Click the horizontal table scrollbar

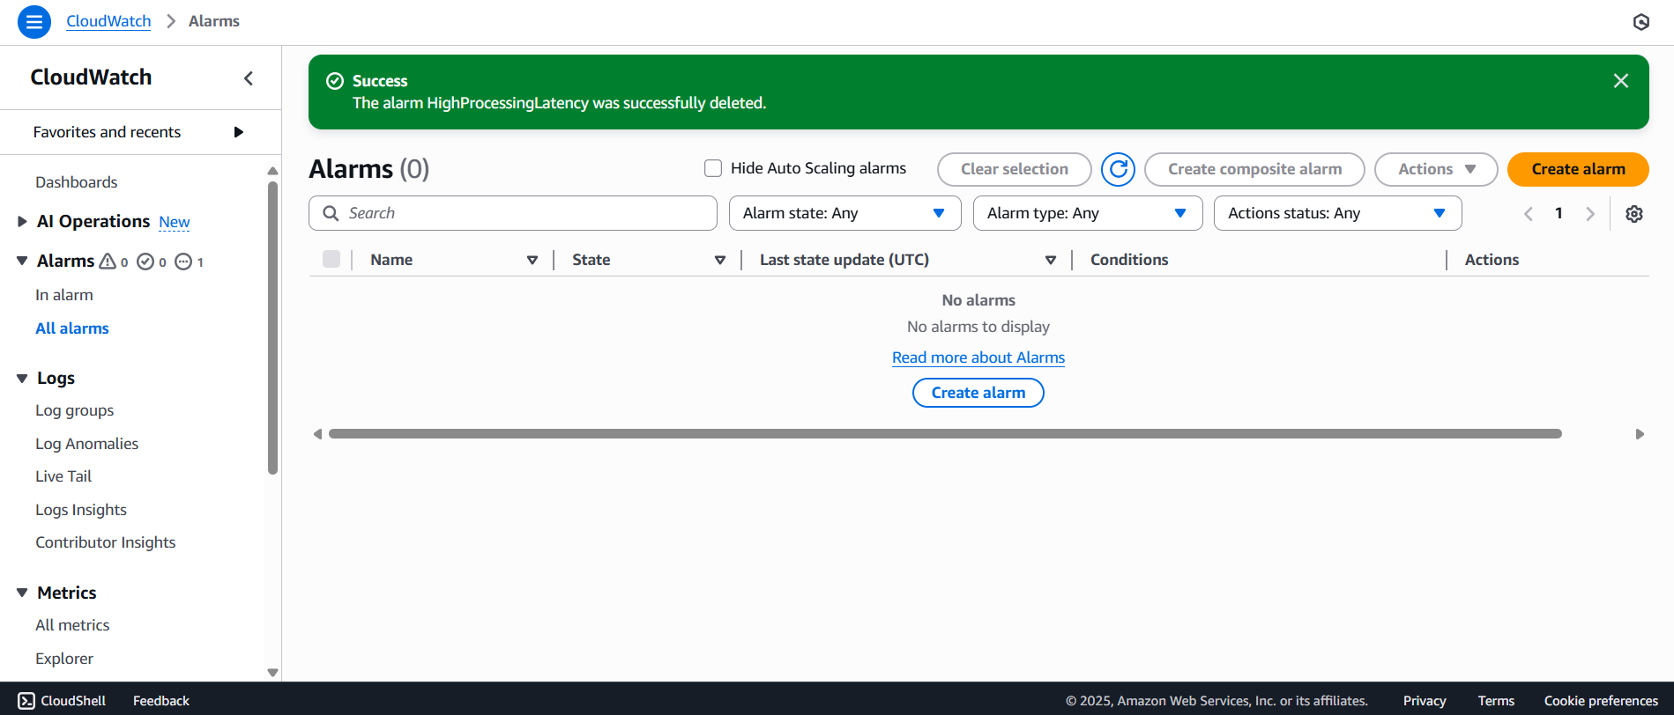pos(944,434)
